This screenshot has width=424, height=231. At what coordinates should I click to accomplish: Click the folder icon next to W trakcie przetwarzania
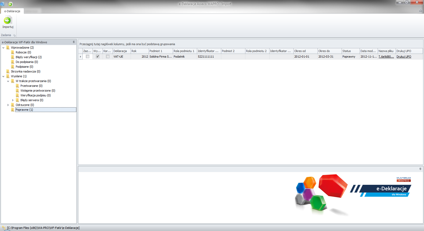pos(12,81)
